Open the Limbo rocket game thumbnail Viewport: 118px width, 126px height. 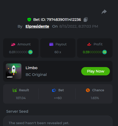pos(14,71)
